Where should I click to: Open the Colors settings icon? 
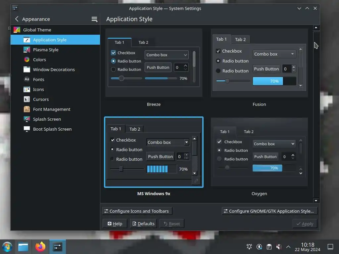click(x=27, y=60)
